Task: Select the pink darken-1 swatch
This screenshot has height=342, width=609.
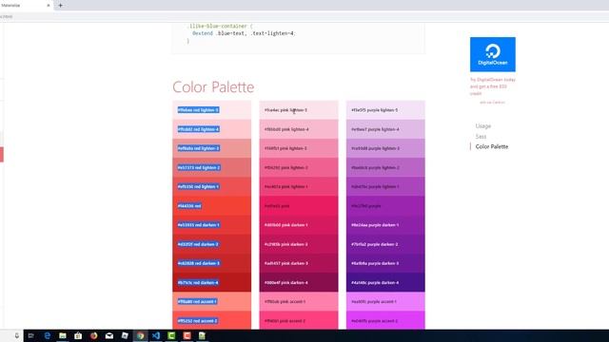Action: point(299,225)
